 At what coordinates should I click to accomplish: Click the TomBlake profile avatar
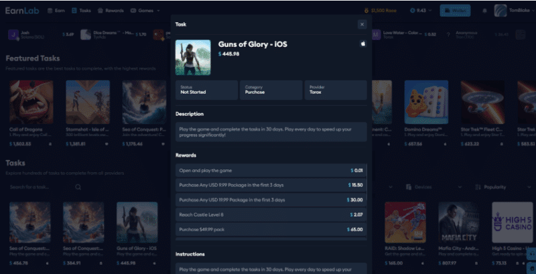tap(500, 11)
